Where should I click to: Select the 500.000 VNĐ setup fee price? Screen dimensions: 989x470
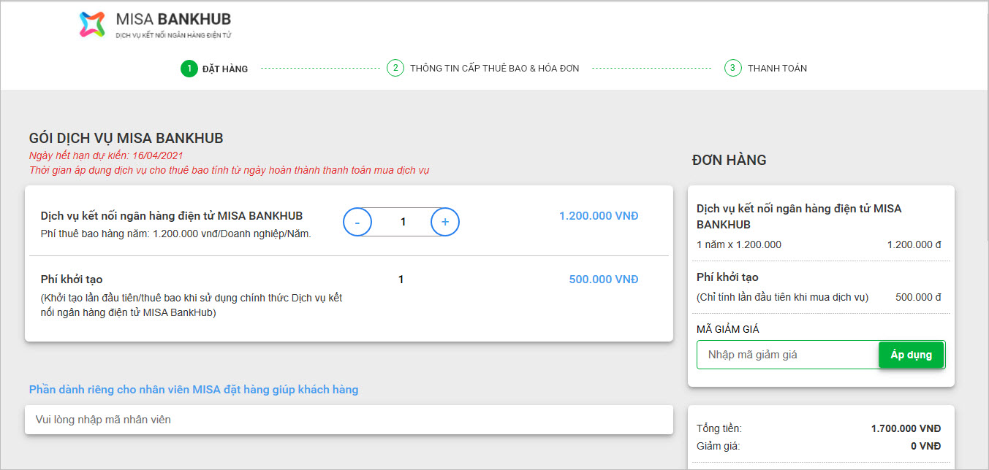[x=603, y=280]
